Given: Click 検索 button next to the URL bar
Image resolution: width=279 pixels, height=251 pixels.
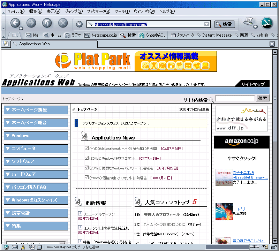Looking at the screenshot, I should (224, 24).
